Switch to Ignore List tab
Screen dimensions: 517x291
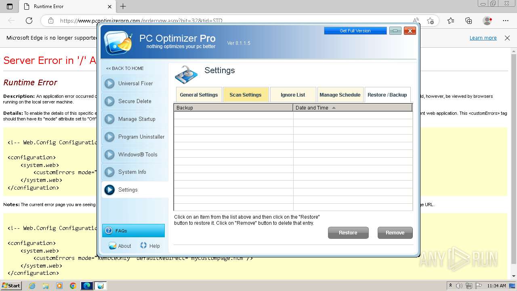tap(293, 95)
